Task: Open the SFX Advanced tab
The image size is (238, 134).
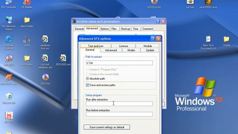Action: point(111,50)
